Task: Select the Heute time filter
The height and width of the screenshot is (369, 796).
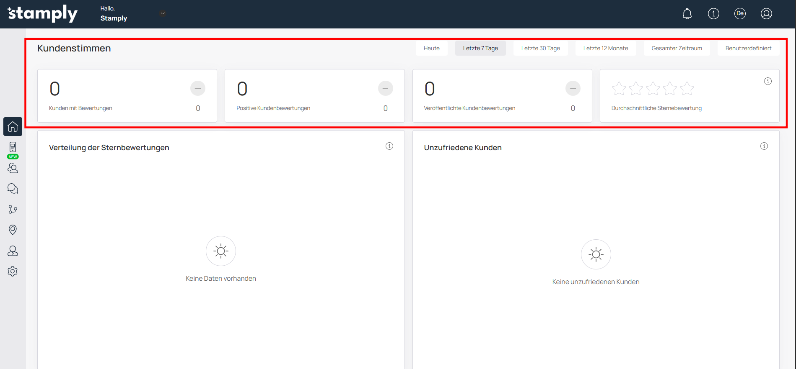Action: pyautogui.click(x=431, y=48)
